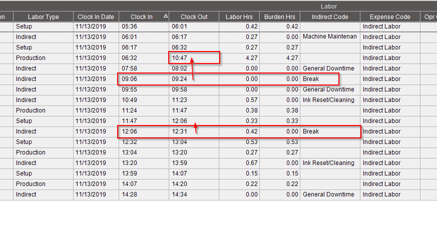Click the Expense Code column header

(x=390, y=16)
